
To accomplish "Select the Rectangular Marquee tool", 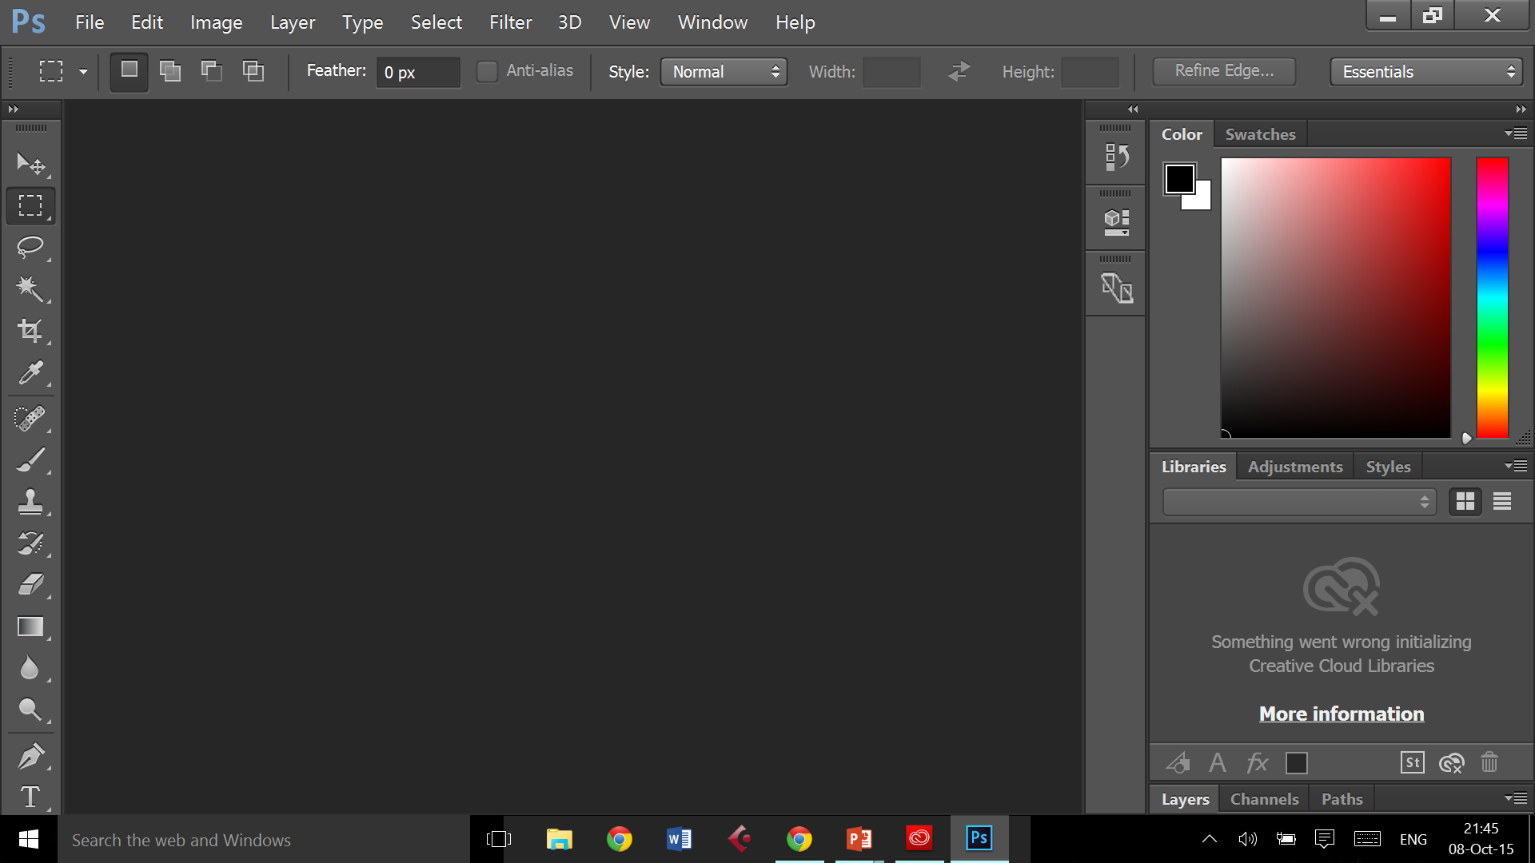I will pos(29,205).
